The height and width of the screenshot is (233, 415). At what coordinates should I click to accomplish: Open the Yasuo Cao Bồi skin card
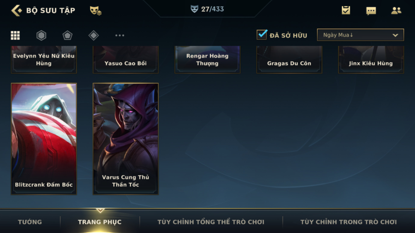point(126,60)
